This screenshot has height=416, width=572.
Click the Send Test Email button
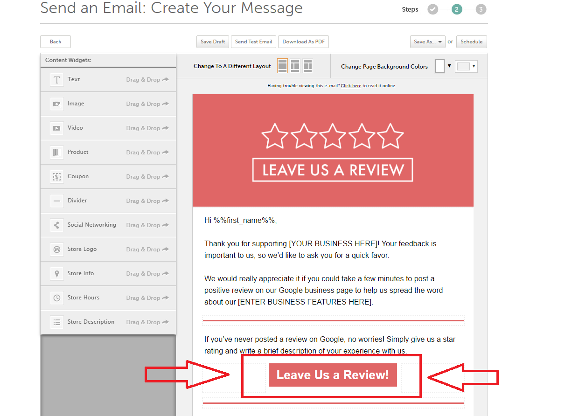coord(253,42)
